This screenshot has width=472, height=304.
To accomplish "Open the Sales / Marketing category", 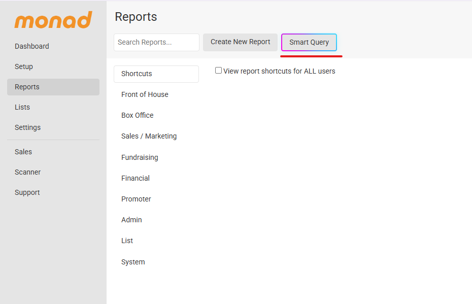I will pos(149,136).
